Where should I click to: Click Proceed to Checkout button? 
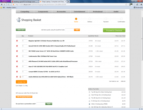(114, 30)
